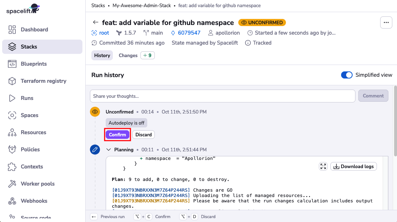The image size is (397, 222).
Task: Open the three-dot overflow menu
Action: [x=386, y=22]
